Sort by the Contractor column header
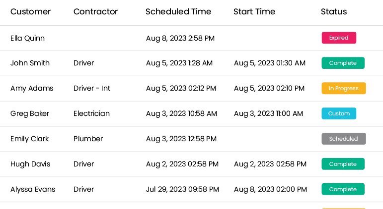Viewport: 383px width, 209px height. pyautogui.click(x=95, y=12)
